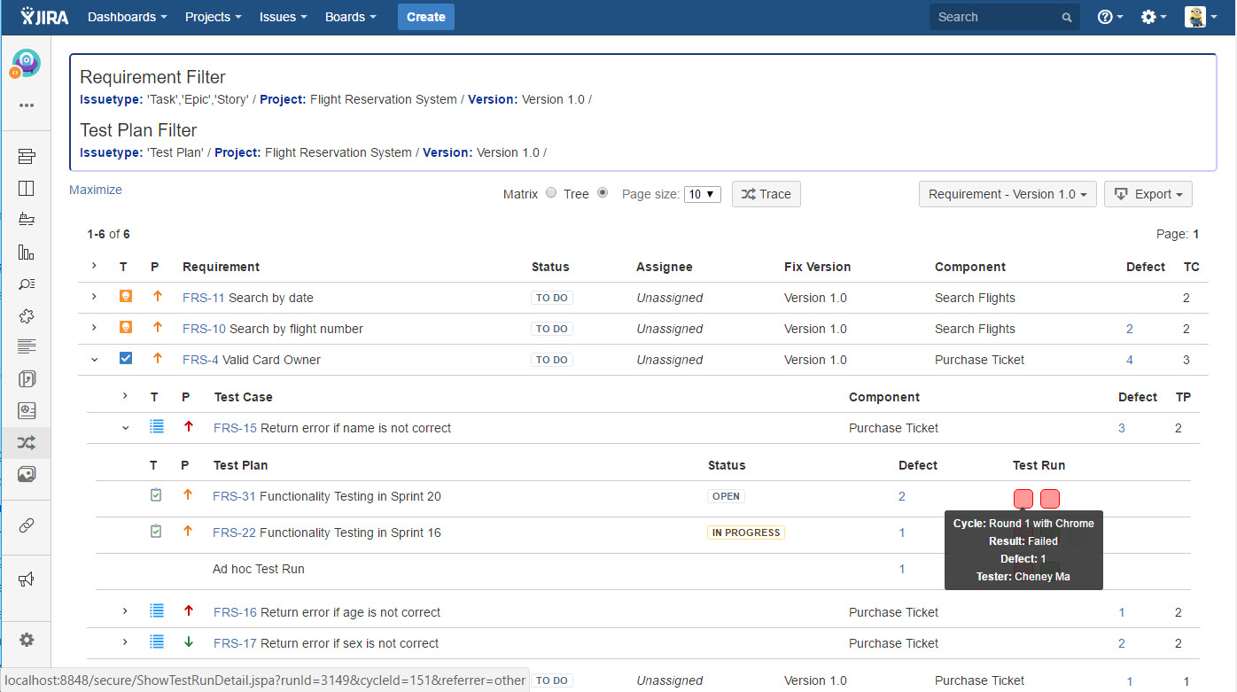Open the Boards menu
Viewport: 1237px width, 692px height.
350,17
